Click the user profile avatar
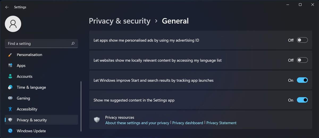The image size is (319, 138). coord(13,24)
